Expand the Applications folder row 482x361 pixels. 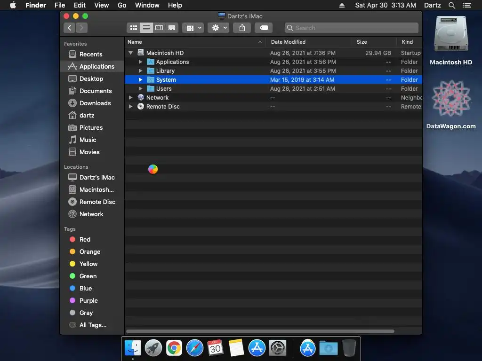(140, 62)
